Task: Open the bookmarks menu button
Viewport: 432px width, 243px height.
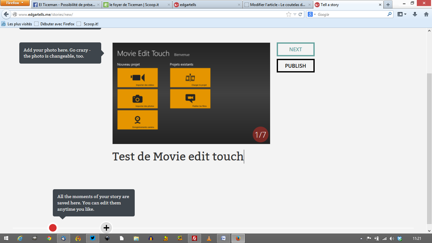Action: pyautogui.click(x=402, y=14)
